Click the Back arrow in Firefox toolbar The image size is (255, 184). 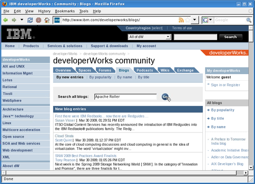click(6, 20)
